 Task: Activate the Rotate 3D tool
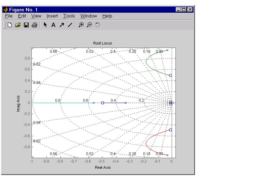tap(97, 25)
